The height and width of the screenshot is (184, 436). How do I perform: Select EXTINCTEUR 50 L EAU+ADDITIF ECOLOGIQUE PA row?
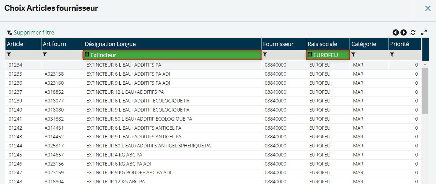tap(139, 119)
